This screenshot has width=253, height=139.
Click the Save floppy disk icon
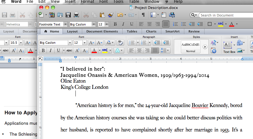pos(68,15)
